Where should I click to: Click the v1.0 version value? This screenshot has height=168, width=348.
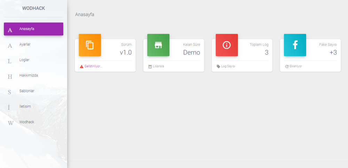pyautogui.click(x=126, y=52)
